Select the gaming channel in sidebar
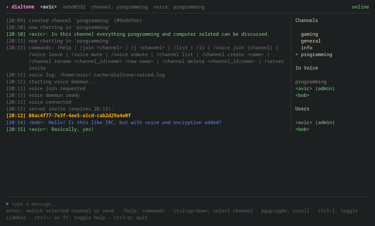Image resolution: width=375 pixels, height=226 pixels. tap(309, 34)
